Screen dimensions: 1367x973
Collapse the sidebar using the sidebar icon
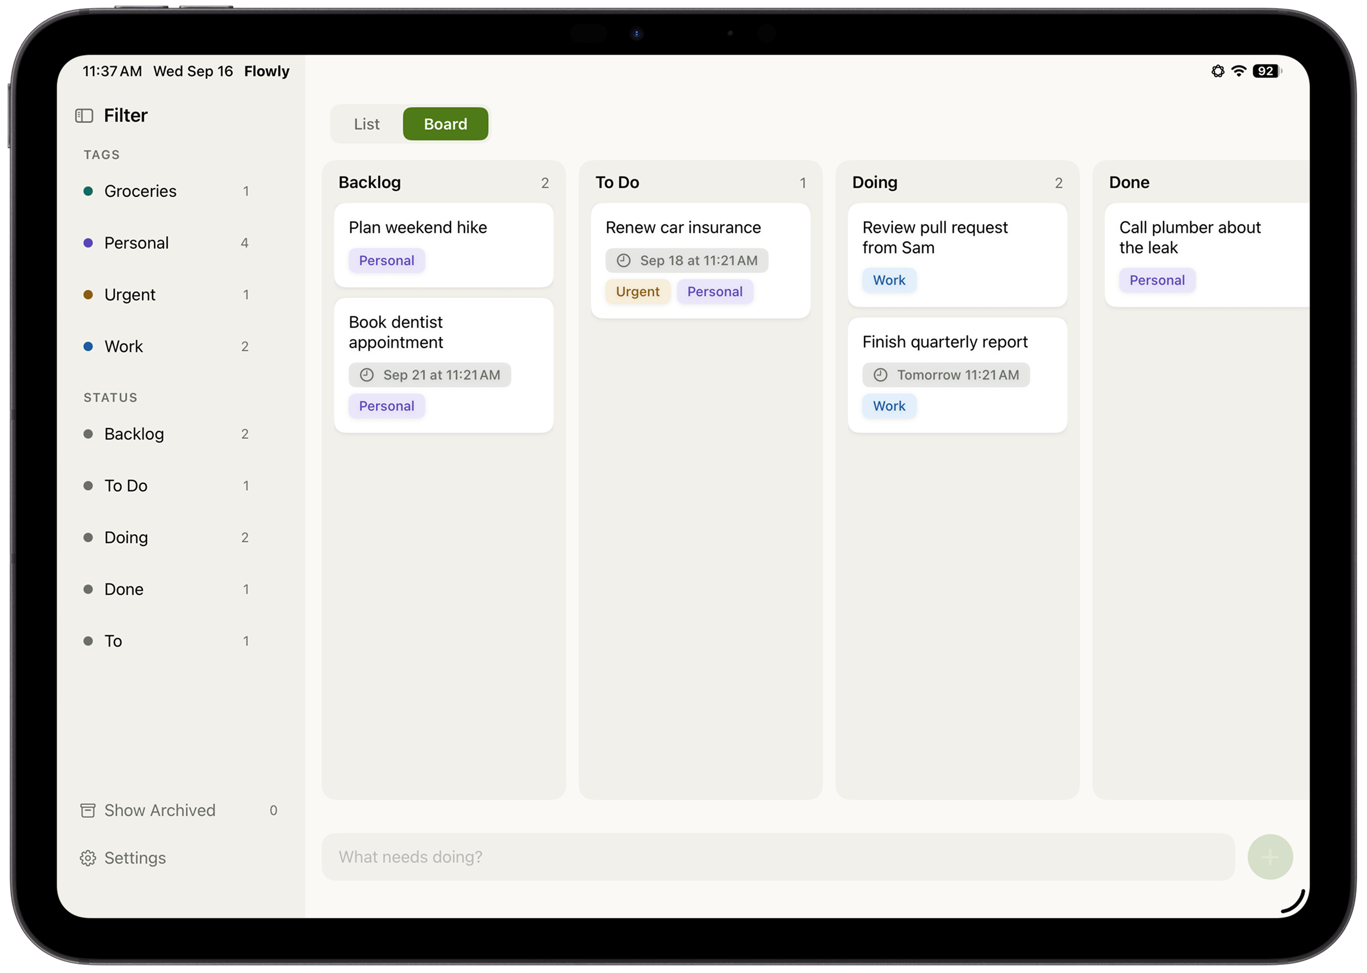pyautogui.click(x=84, y=116)
